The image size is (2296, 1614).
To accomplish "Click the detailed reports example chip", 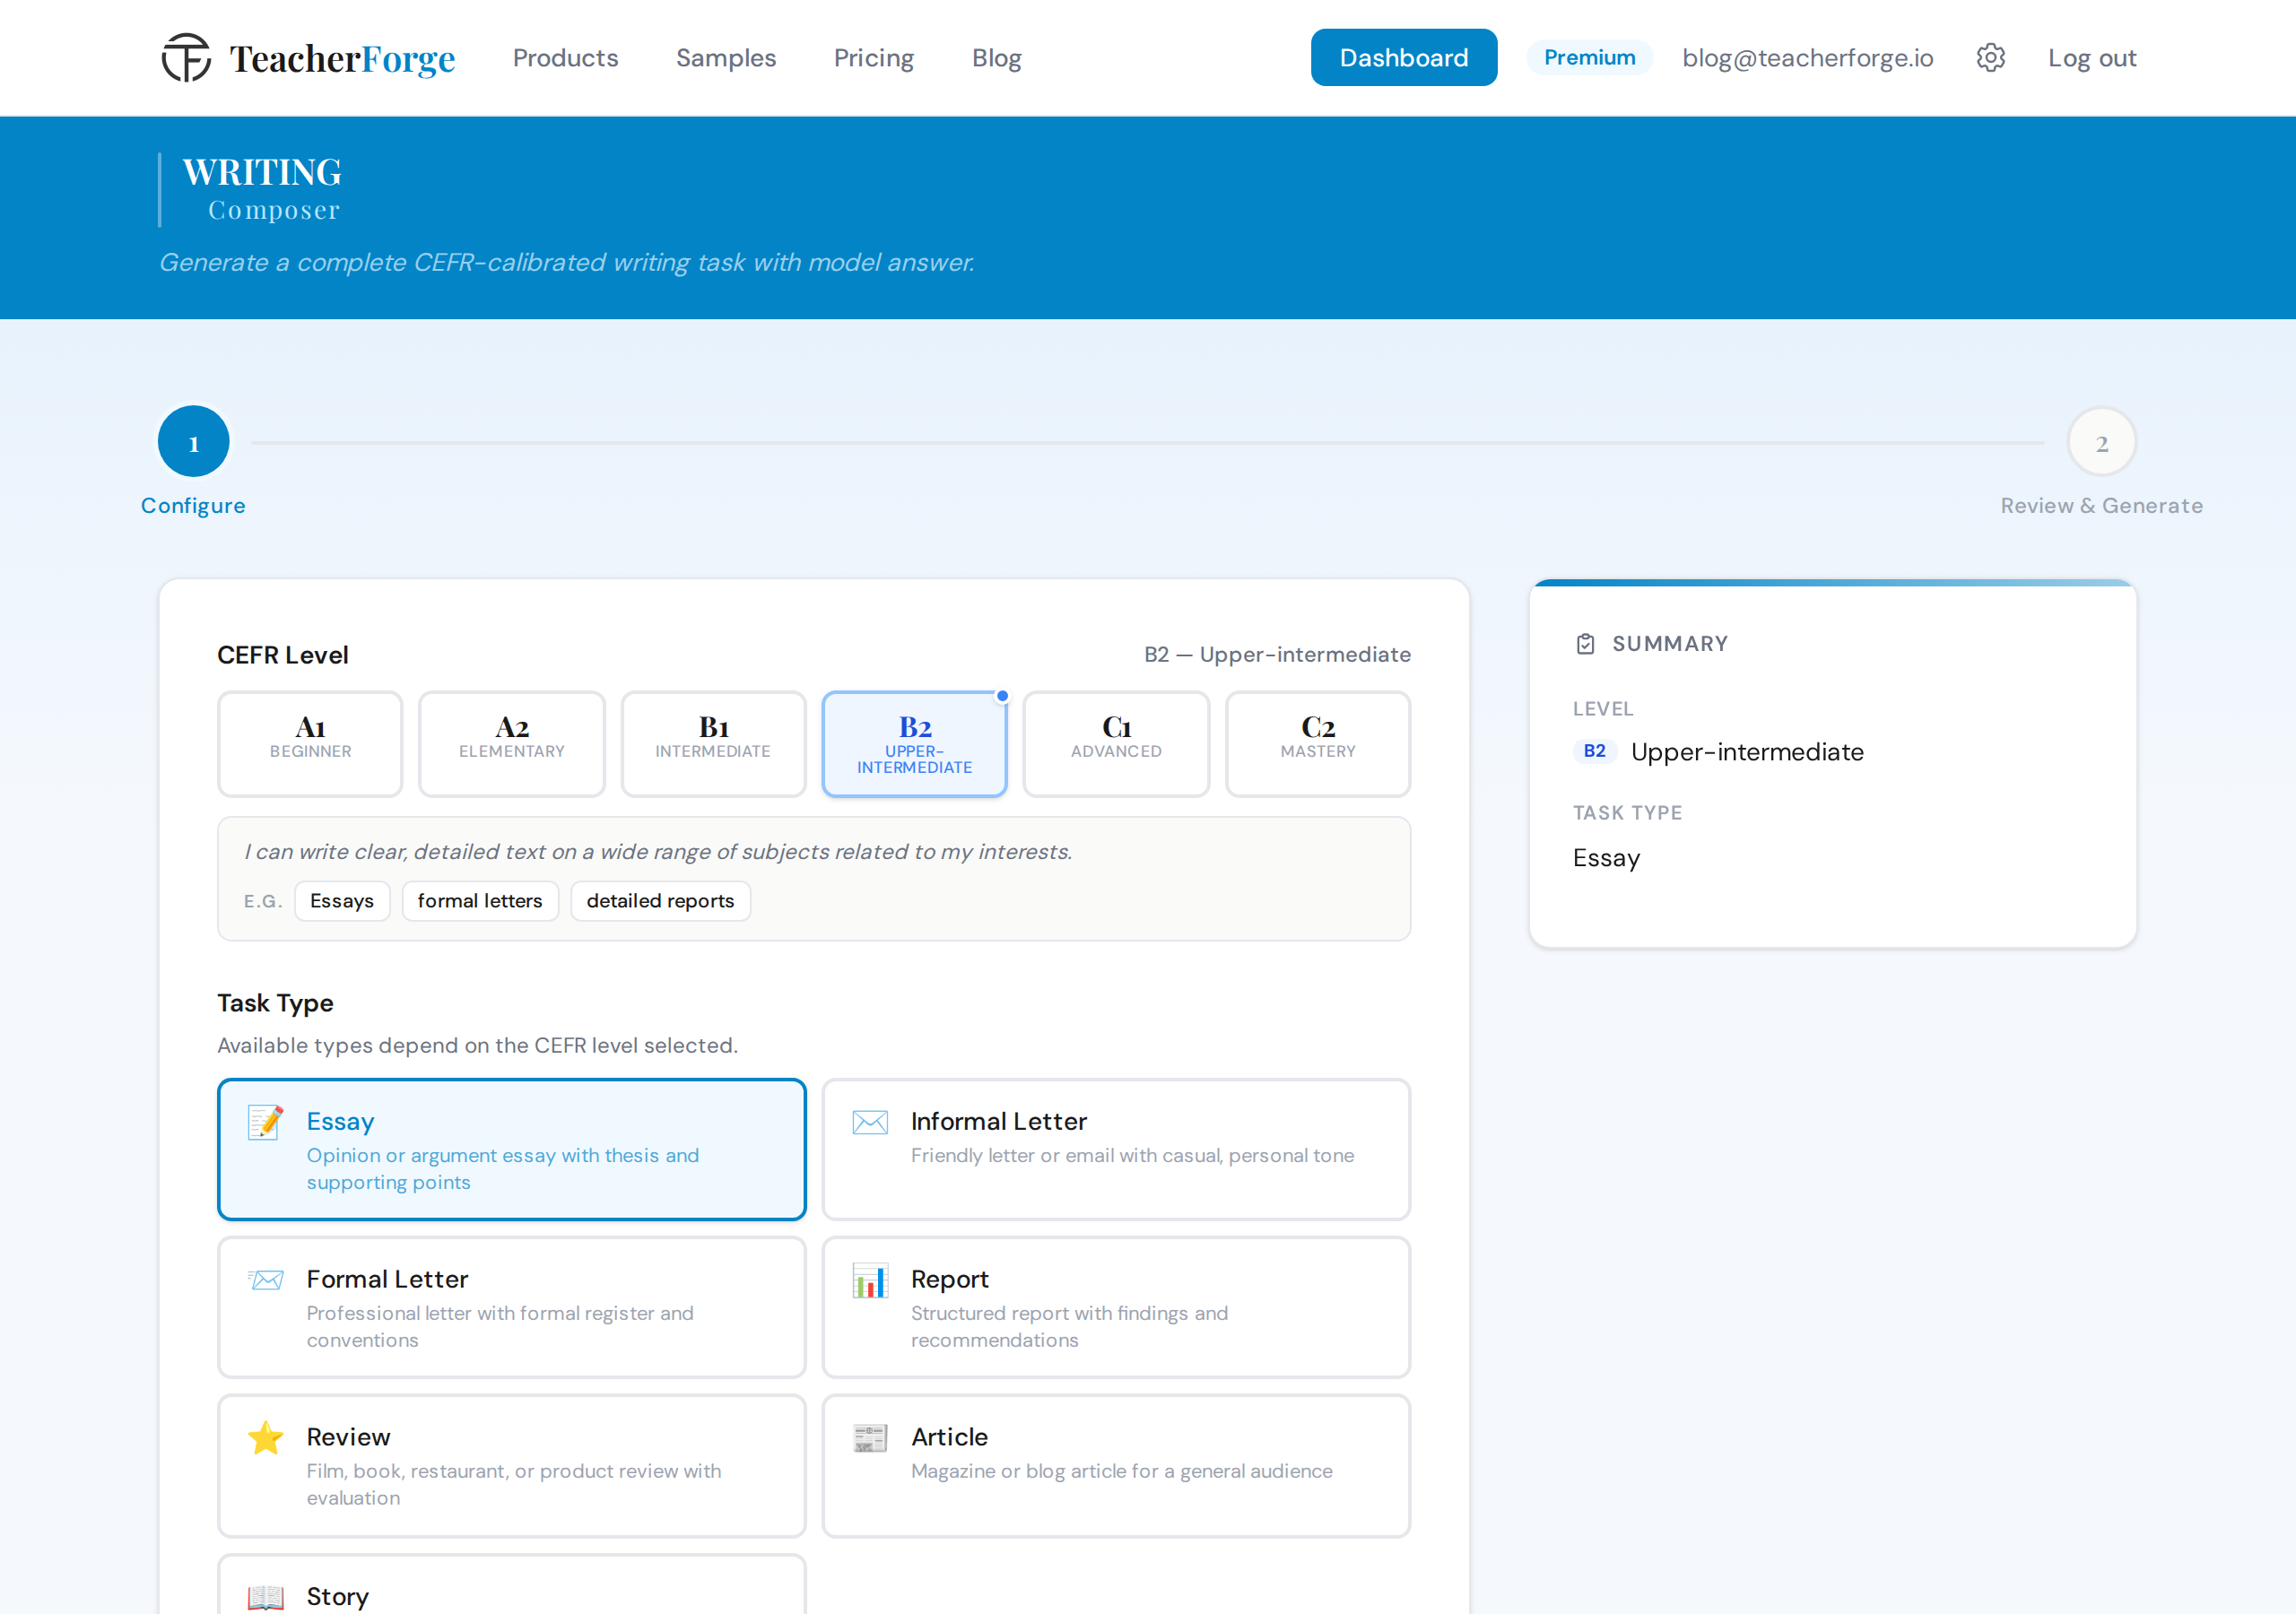I will point(660,901).
